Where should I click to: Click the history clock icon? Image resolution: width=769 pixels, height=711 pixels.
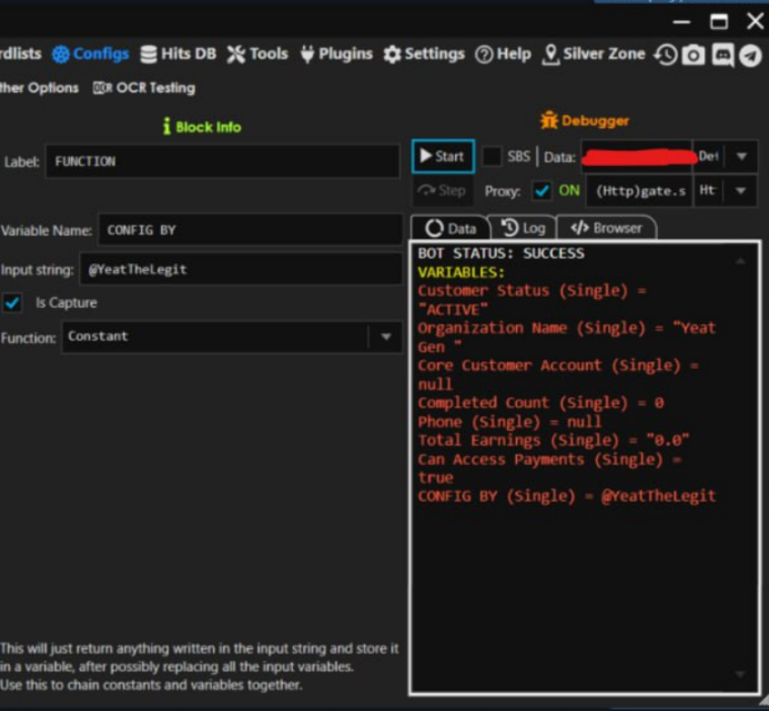tap(666, 55)
